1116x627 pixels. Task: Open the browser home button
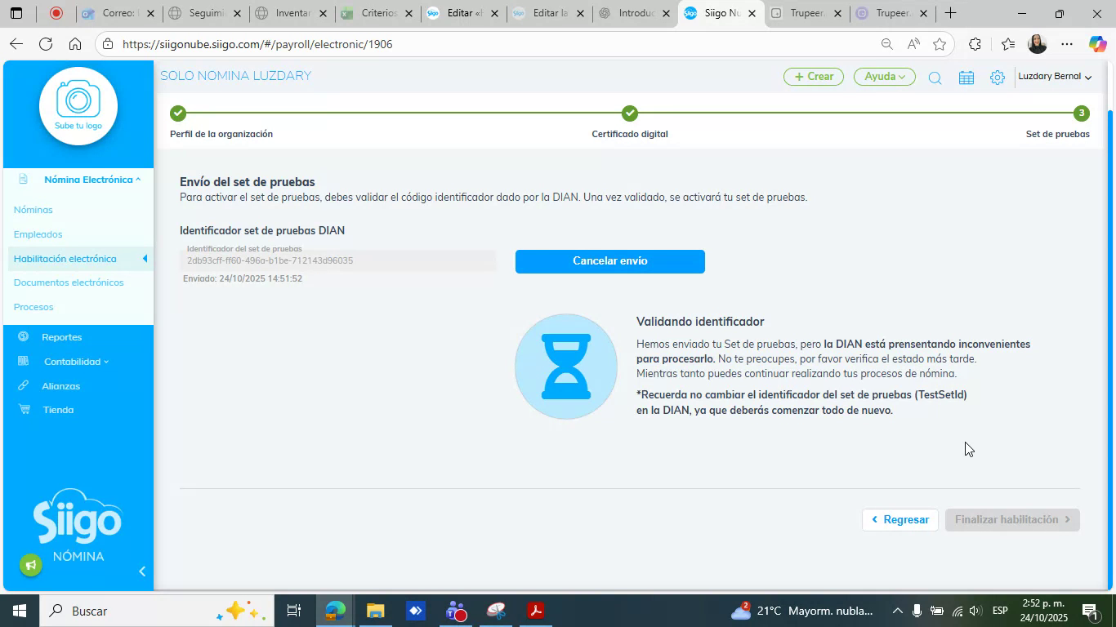(75, 44)
